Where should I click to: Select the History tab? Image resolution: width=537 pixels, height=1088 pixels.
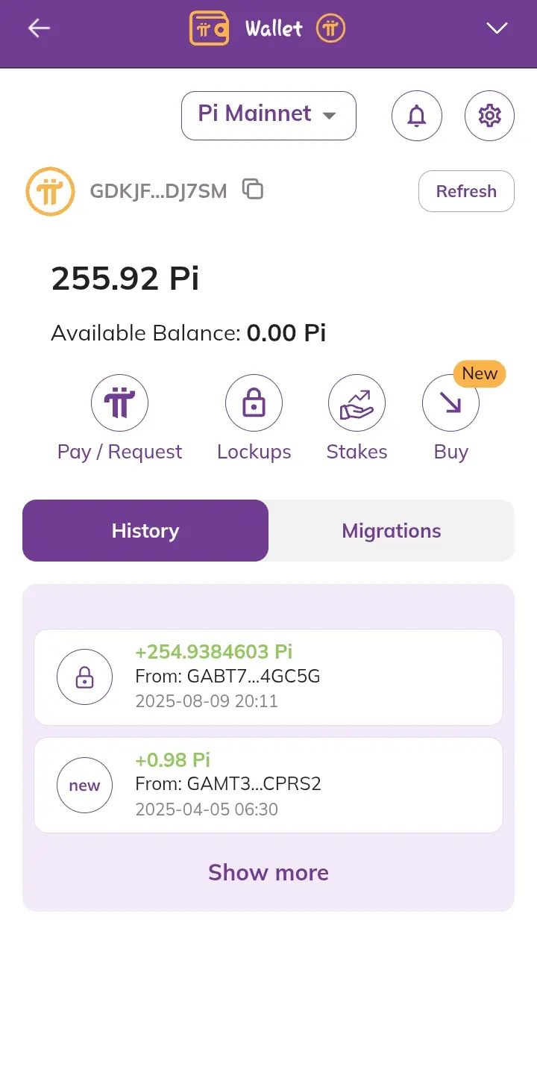coord(145,531)
